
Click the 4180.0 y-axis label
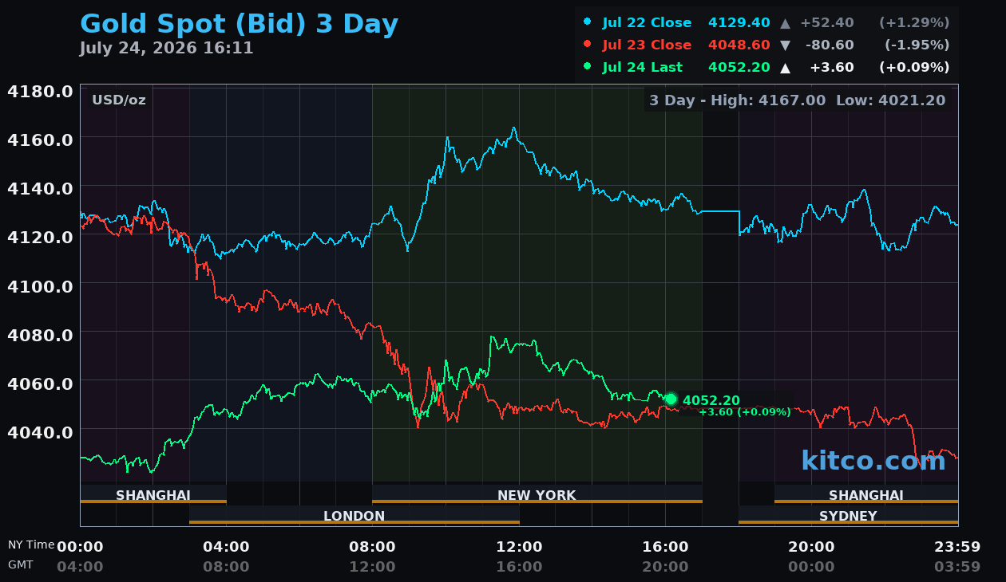point(40,90)
